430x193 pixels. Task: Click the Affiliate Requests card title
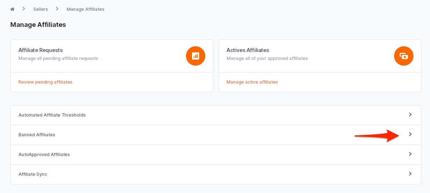[41, 50]
